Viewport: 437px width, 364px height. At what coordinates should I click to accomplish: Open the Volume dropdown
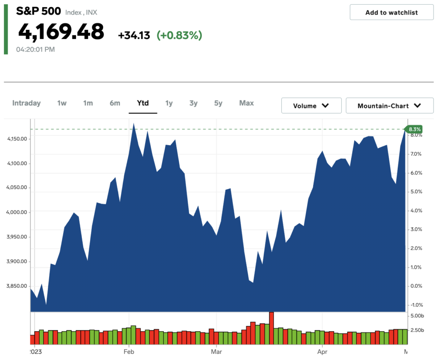(311, 106)
